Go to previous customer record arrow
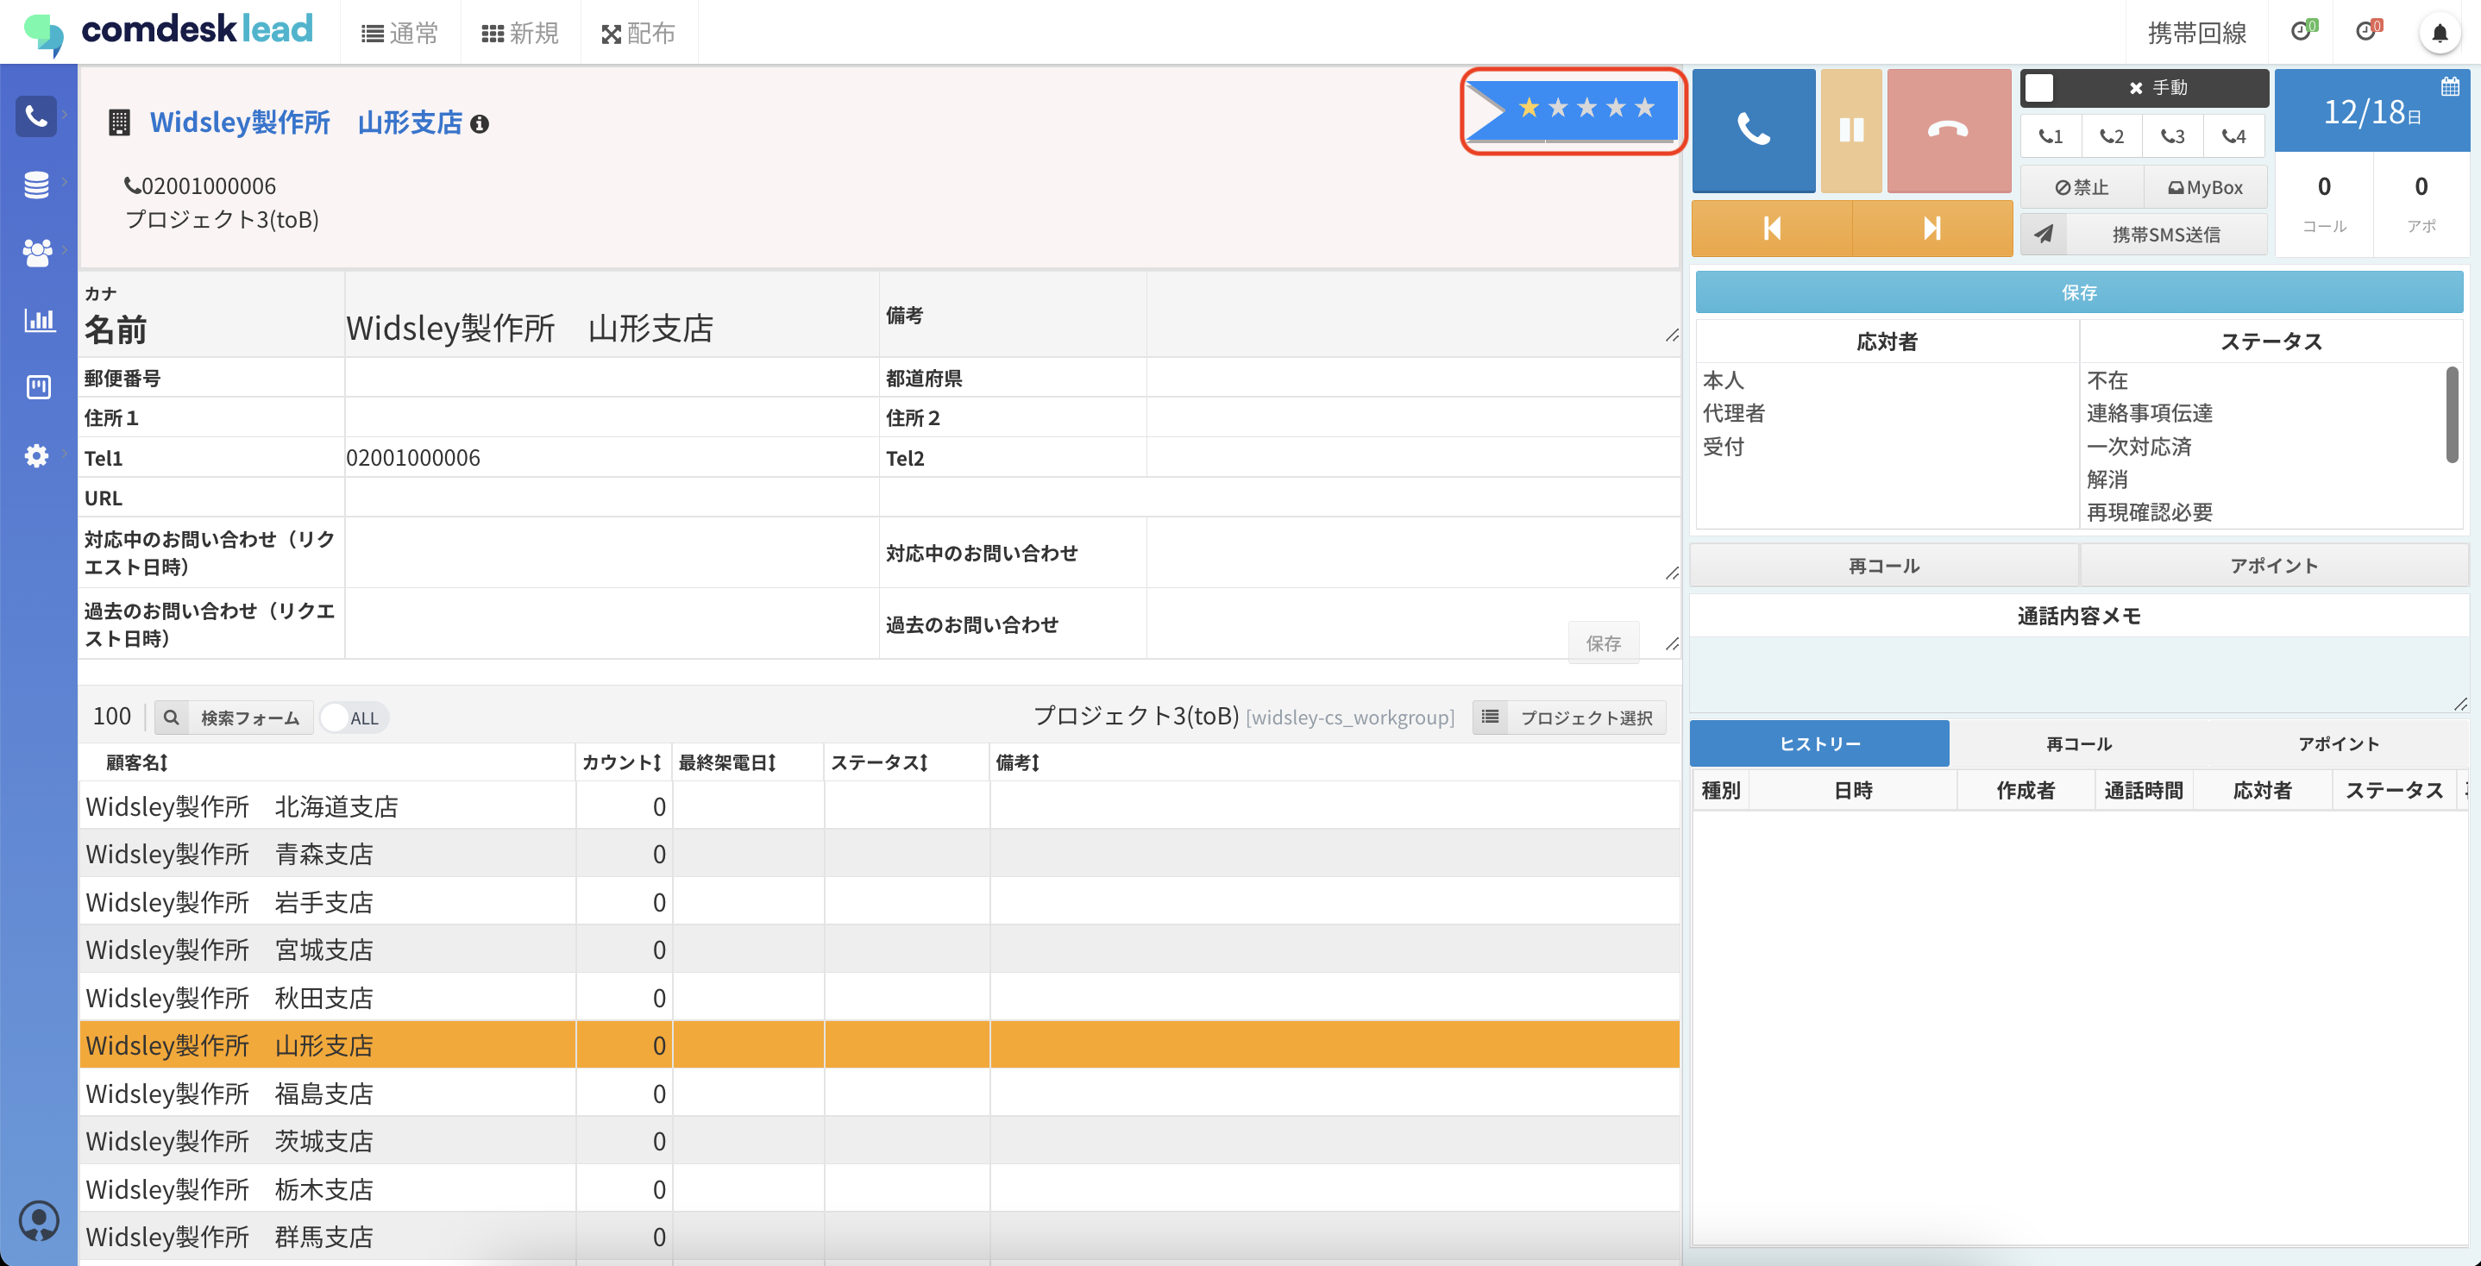The image size is (2481, 1266). click(1771, 229)
